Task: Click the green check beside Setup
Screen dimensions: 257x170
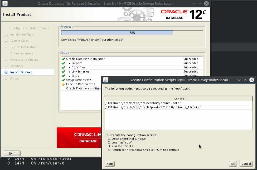Action: [63, 76]
